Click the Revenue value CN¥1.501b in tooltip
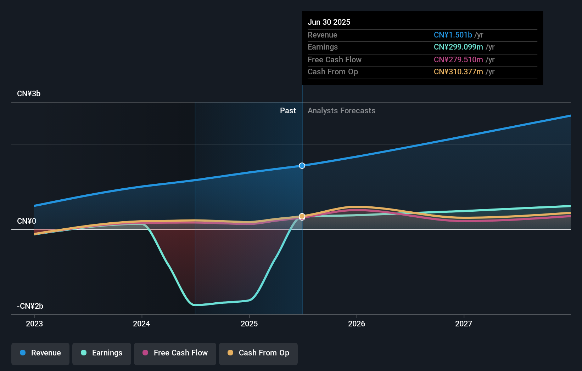Viewport: 582px width, 371px height. pos(453,35)
